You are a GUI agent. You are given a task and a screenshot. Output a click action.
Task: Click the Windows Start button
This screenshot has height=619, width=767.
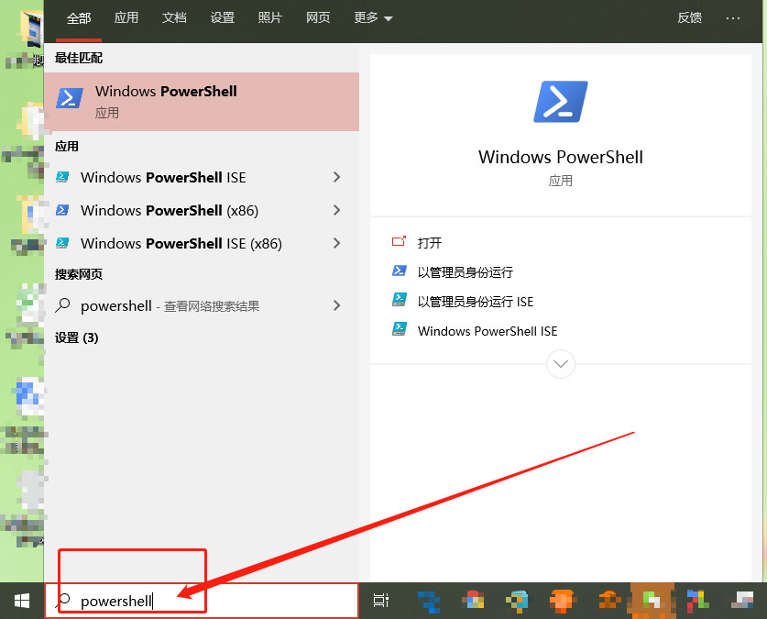coord(21,601)
